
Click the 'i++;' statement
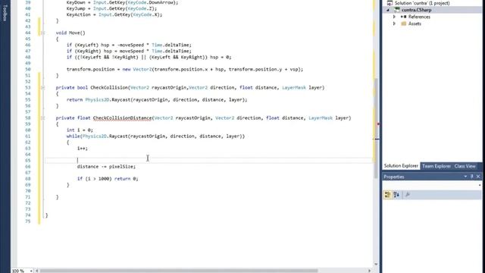click(83, 149)
